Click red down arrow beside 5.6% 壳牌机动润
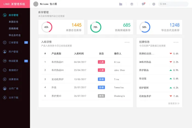 pyautogui.click(x=171, y=53)
